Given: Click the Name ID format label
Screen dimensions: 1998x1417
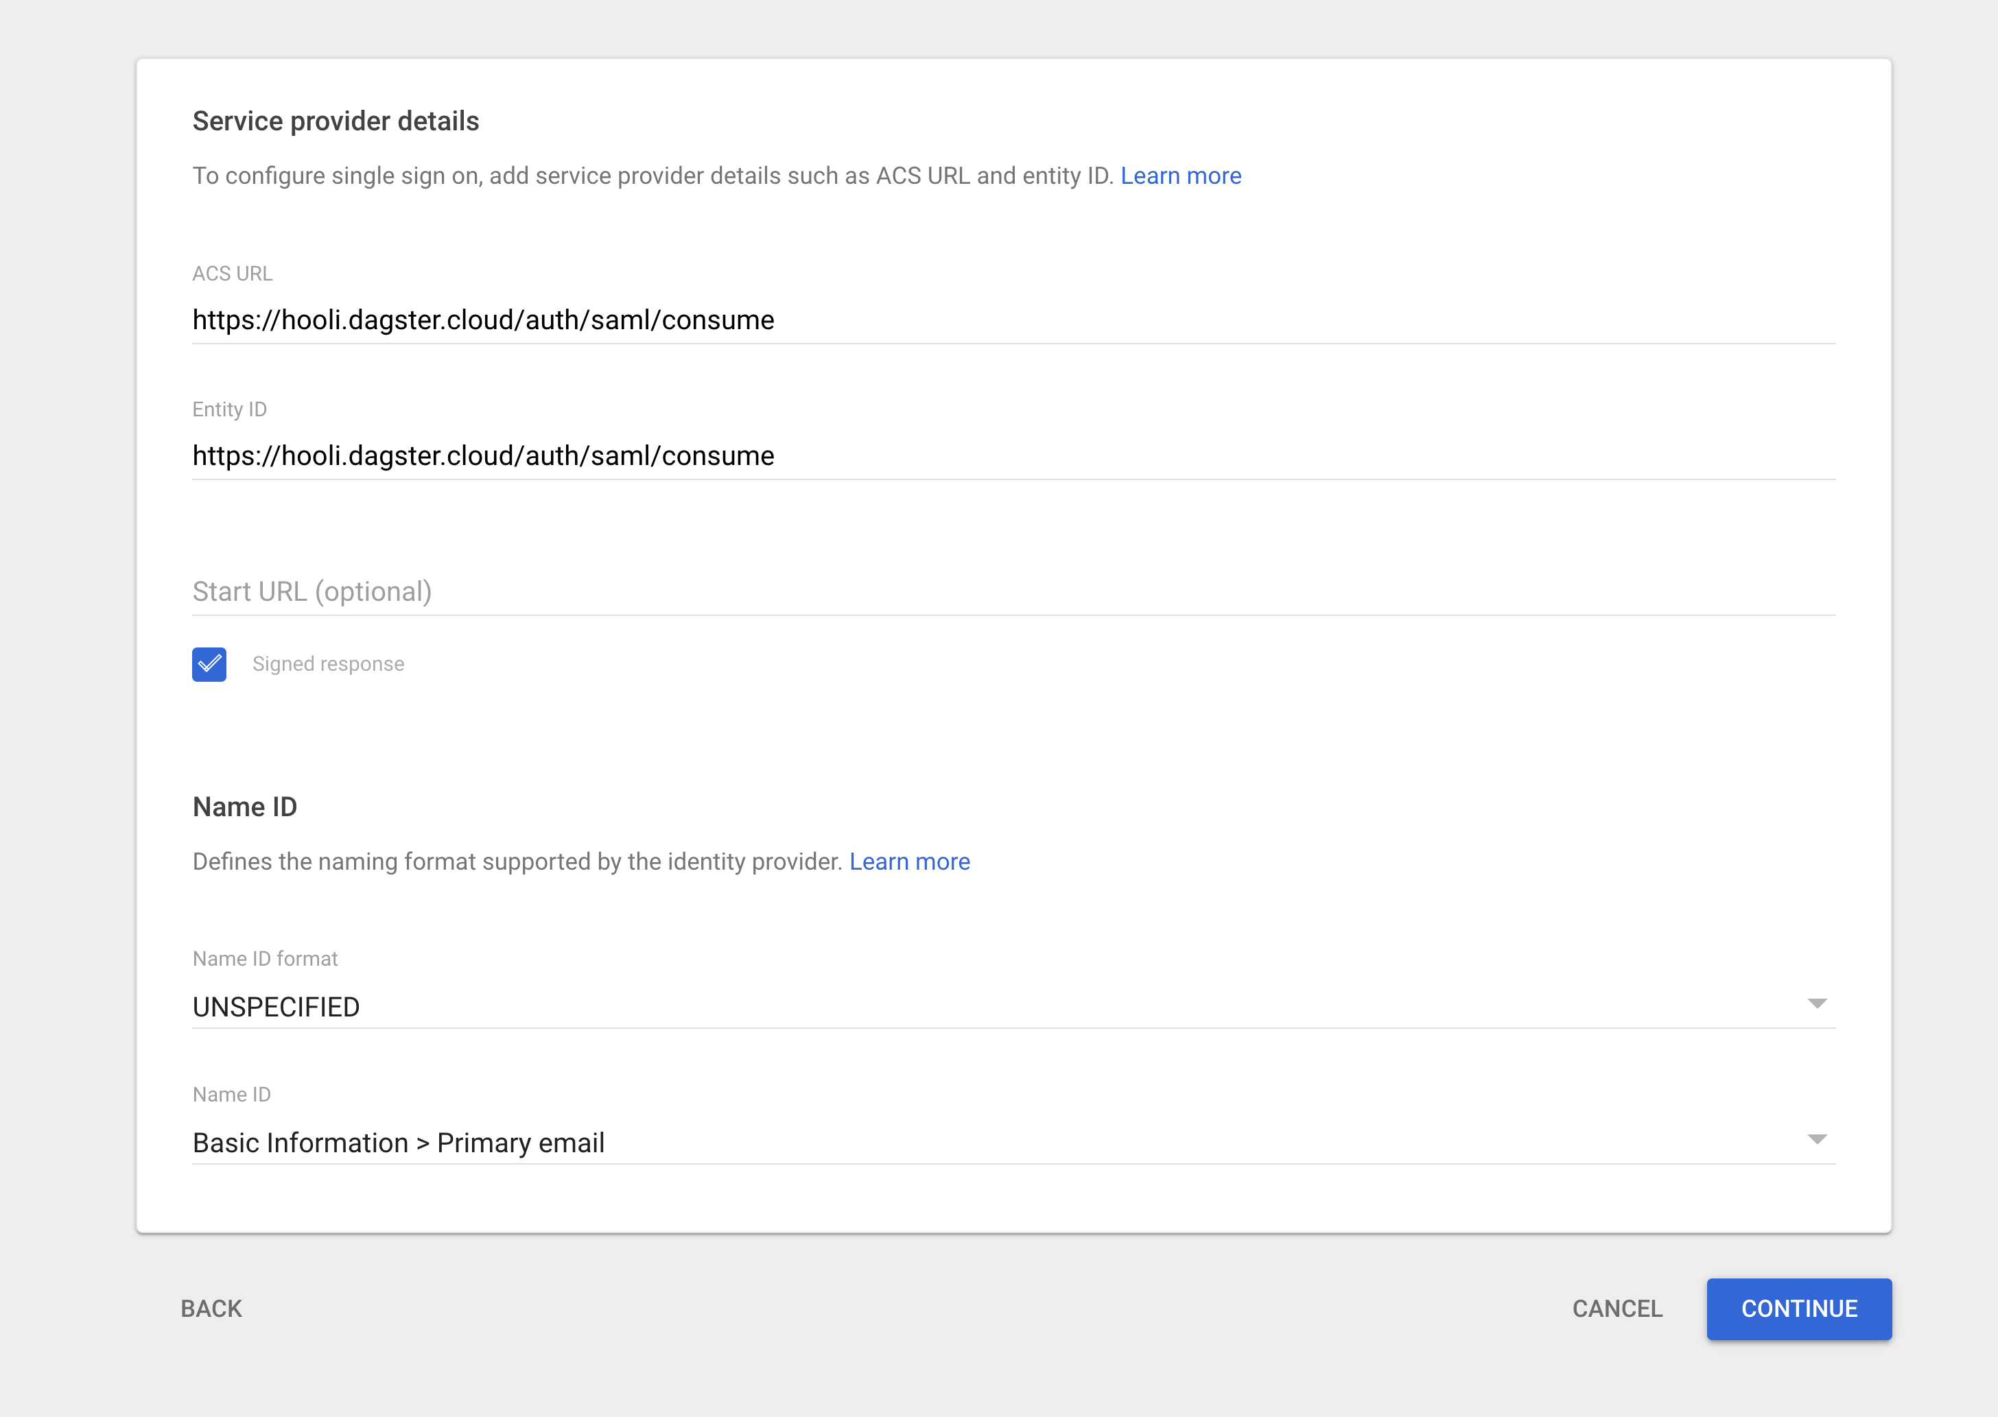Looking at the screenshot, I should click(264, 959).
